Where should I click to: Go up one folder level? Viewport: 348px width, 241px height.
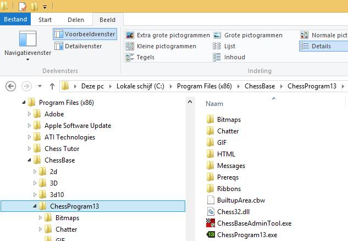click(52, 86)
